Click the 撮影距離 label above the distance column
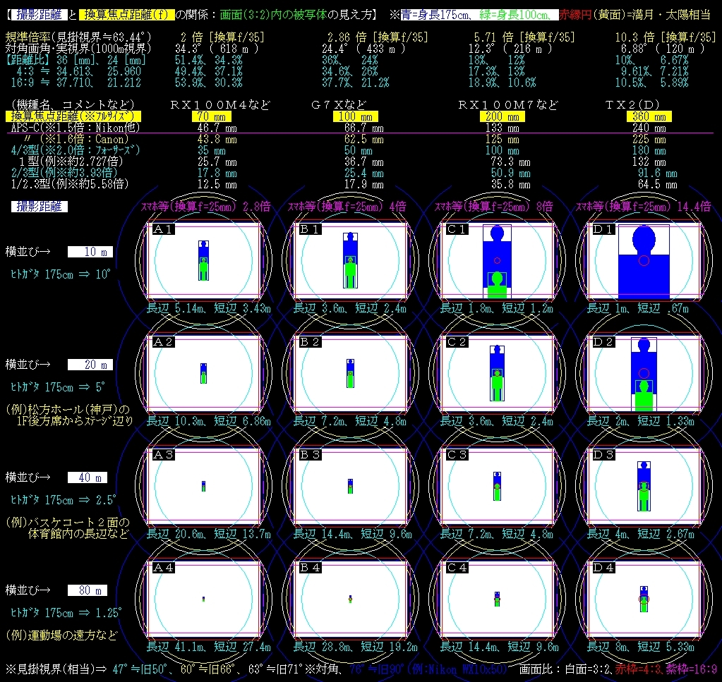 tap(39, 207)
